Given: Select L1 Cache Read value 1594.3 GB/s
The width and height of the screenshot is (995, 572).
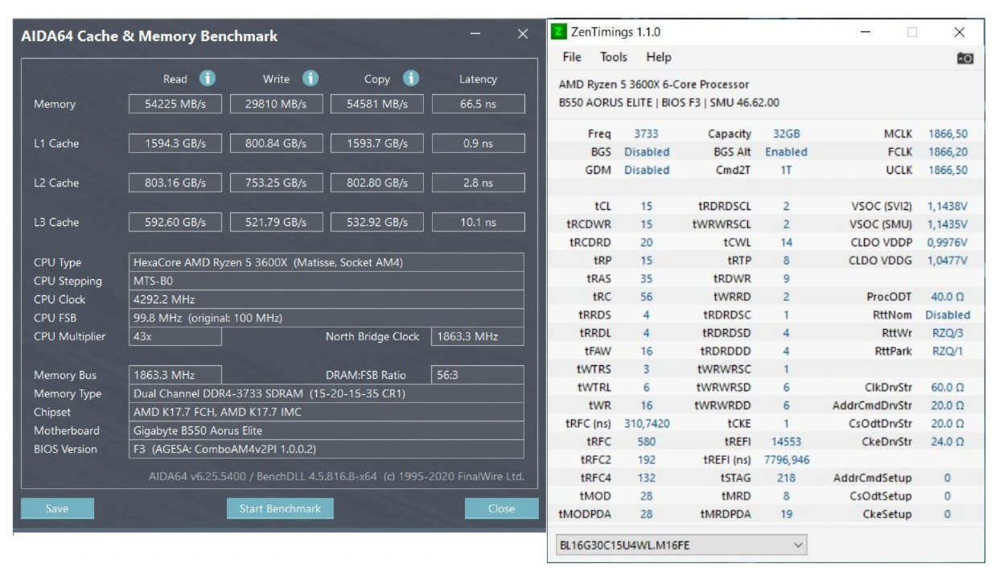Looking at the screenshot, I should point(175,143).
